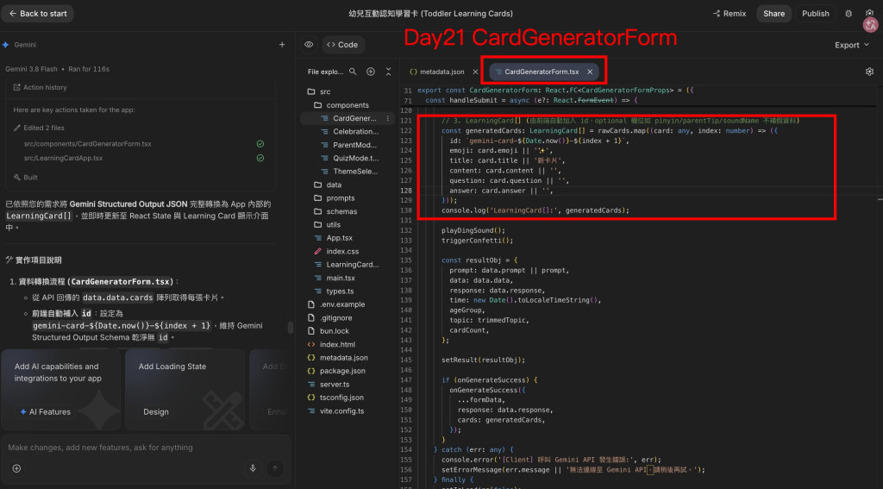This screenshot has height=489, width=883.
Task: Click the Share button
Action: coord(773,14)
